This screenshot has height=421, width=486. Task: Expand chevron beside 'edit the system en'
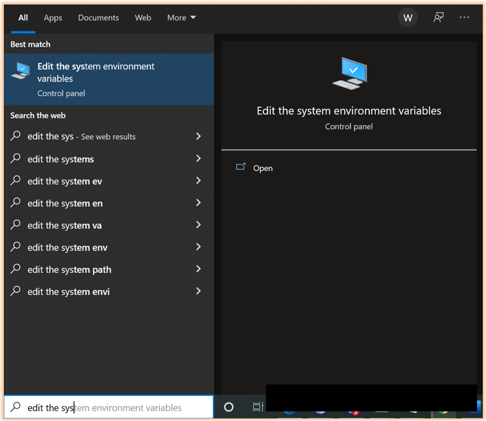[x=198, y=202]
